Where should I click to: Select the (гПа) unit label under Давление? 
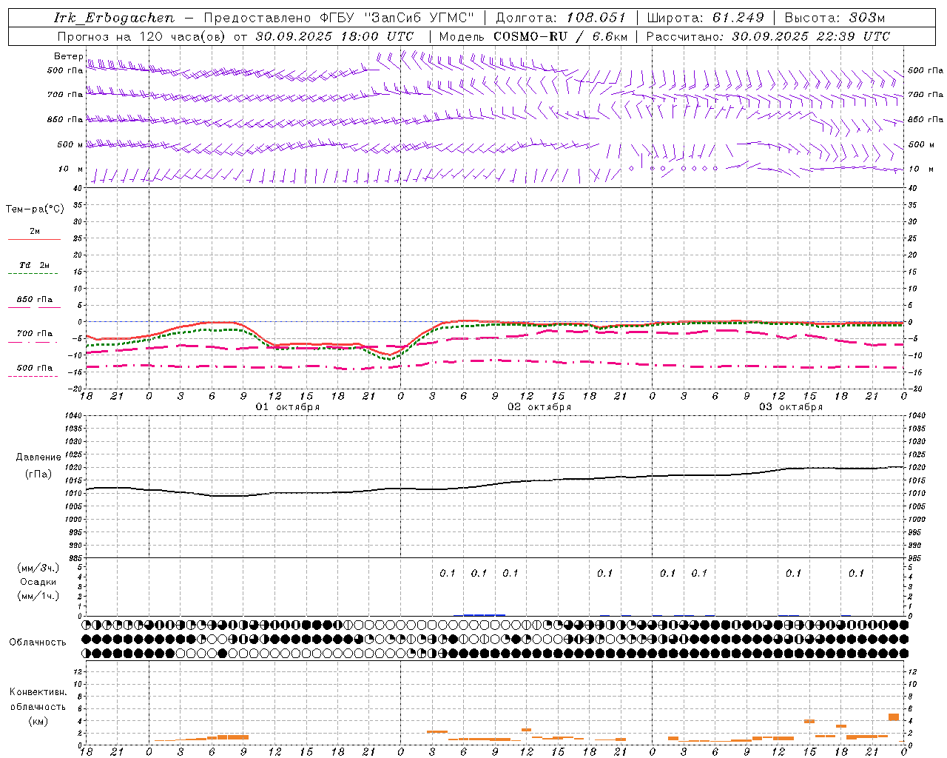point(38,474)
